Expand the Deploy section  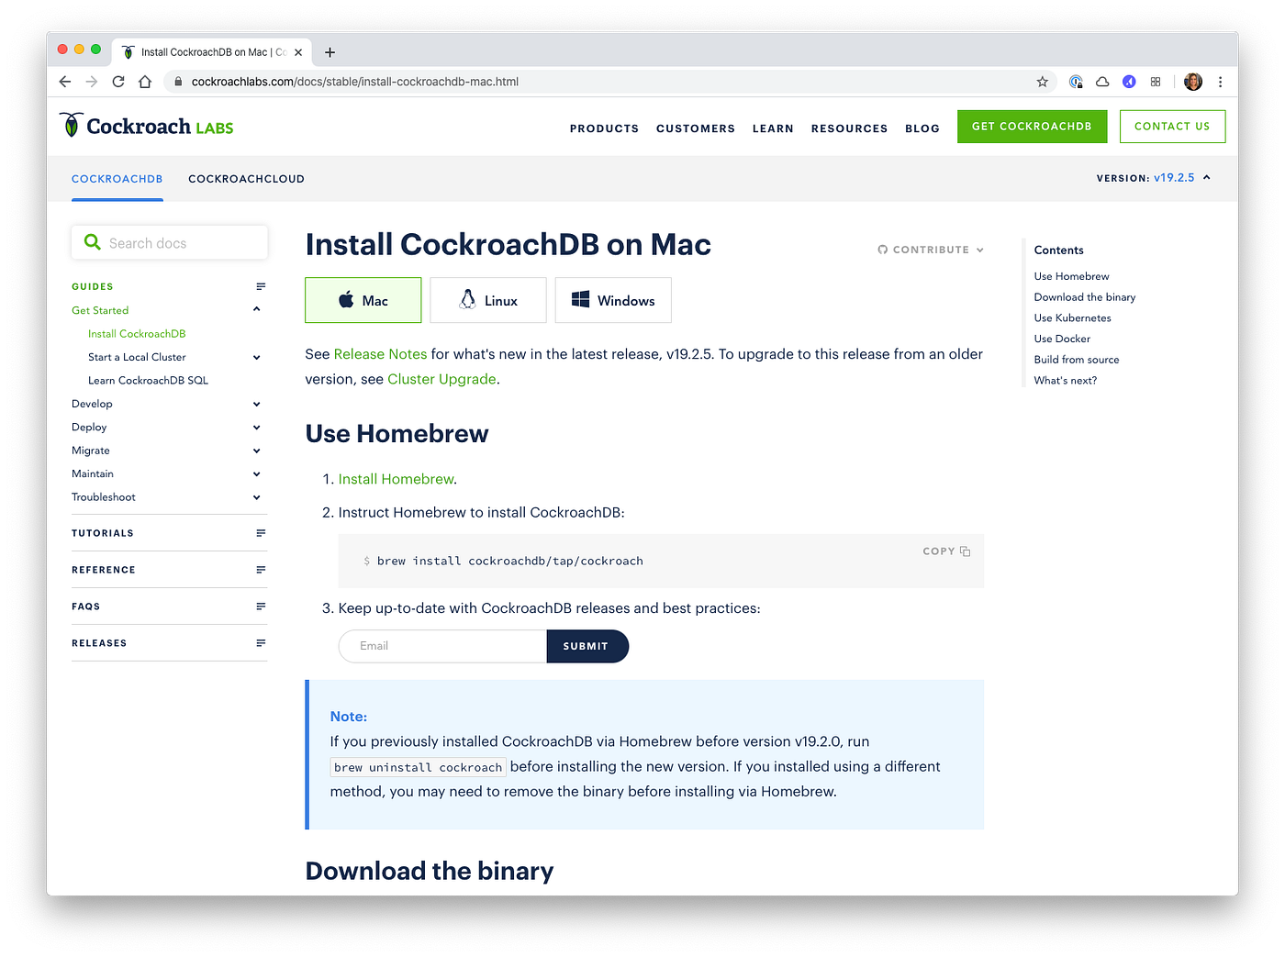(x=257, y=428)
